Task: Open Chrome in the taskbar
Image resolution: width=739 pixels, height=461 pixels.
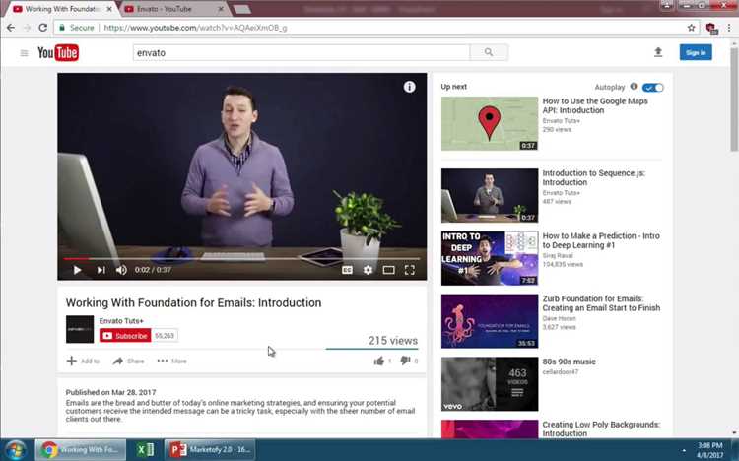Action: coord(80,450)
